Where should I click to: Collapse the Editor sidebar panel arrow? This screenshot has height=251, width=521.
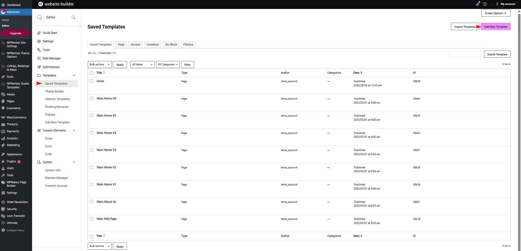point(81,26)
